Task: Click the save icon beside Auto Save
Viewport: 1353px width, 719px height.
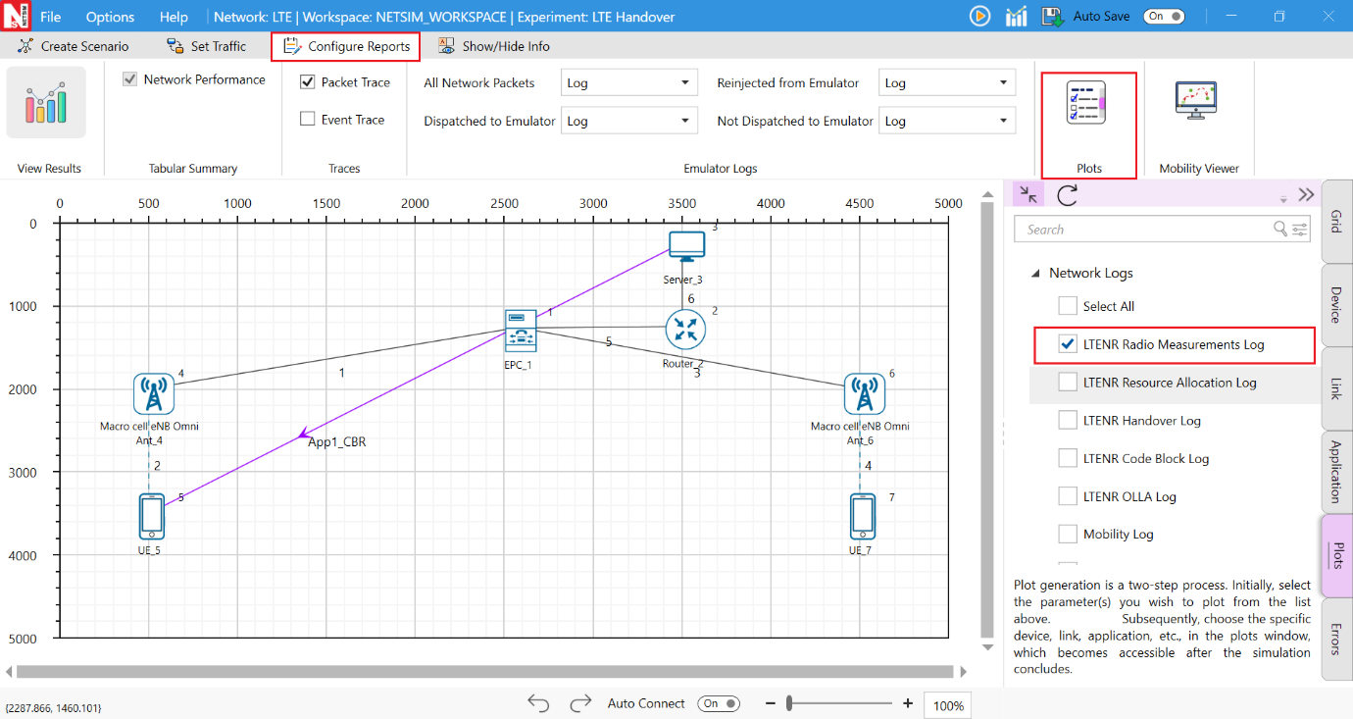Action: pos(1052,16)
